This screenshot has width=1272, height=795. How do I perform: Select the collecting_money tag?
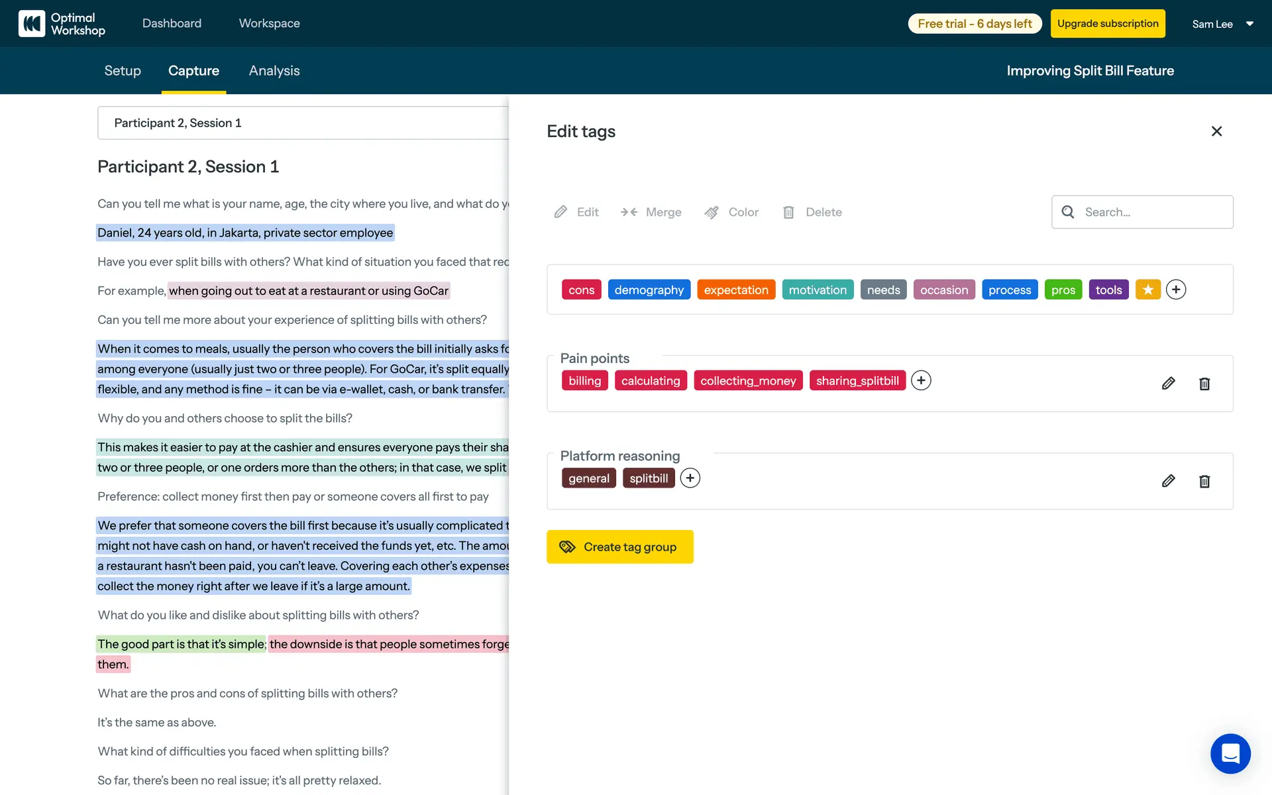748,380
